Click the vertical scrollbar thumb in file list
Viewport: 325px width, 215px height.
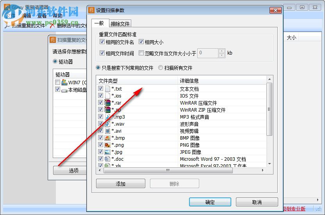[269, 109]
